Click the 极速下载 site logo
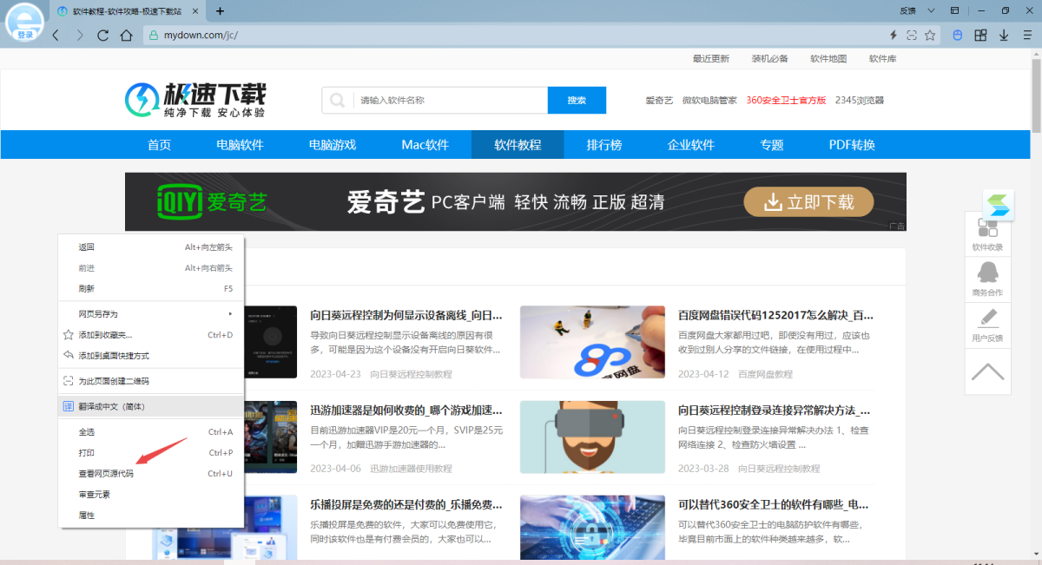This screenshot has height=565, width=1042. pos(195,100)
